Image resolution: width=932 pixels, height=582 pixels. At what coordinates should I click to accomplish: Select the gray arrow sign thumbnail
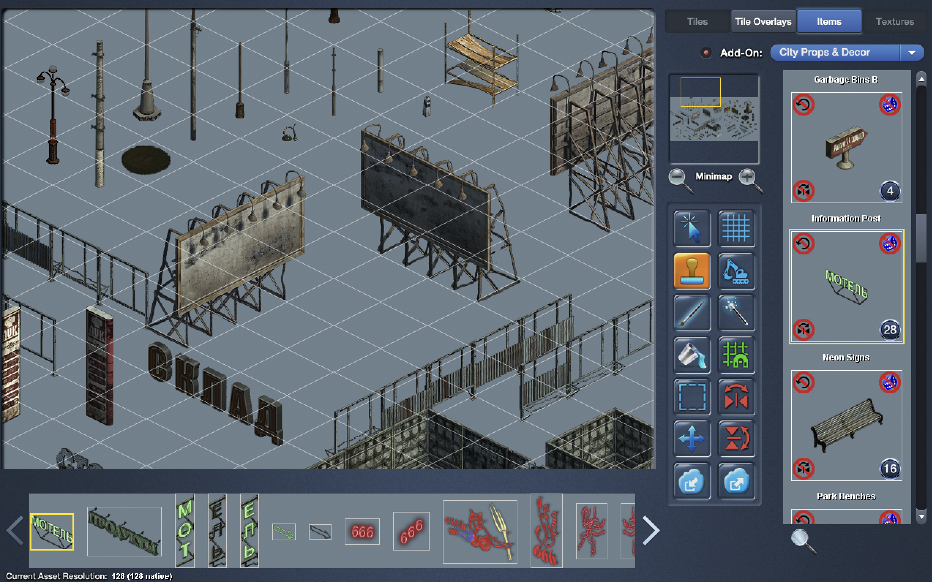tap(320, 532)
